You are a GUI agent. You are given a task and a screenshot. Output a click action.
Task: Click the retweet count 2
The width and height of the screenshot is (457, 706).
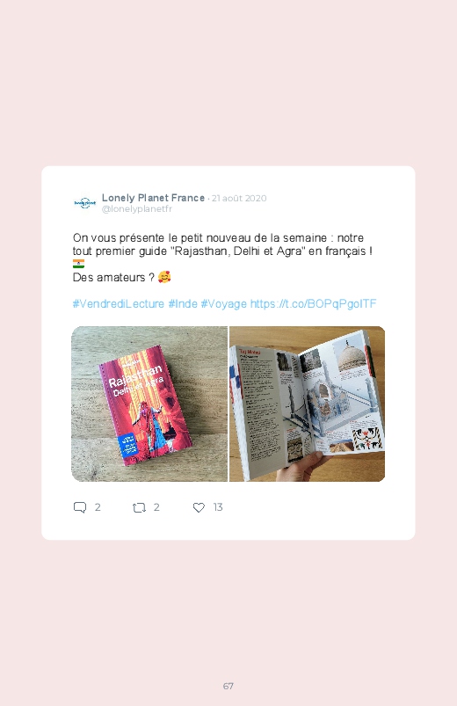156,507
